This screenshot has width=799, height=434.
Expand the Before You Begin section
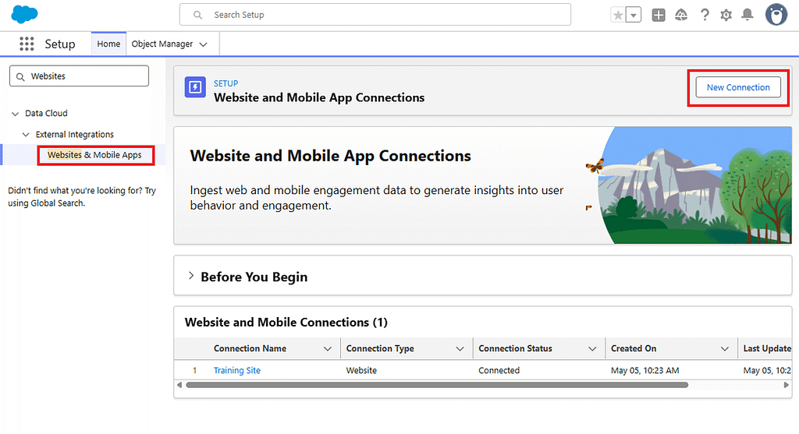click(191, 277)
